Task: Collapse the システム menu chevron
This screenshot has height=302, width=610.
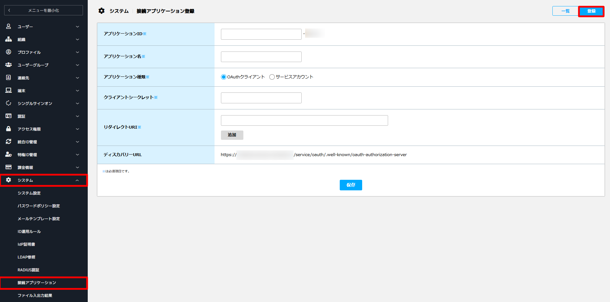Action: coord(77,180)
